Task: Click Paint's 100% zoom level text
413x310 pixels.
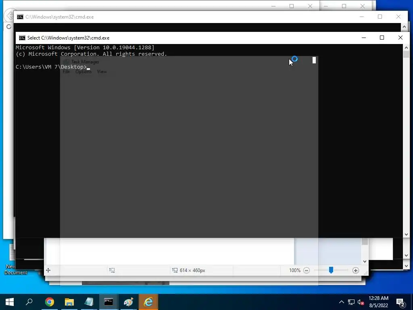Action: (295, 270)
